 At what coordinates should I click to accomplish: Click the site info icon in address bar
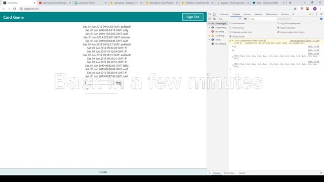(21, 9)
